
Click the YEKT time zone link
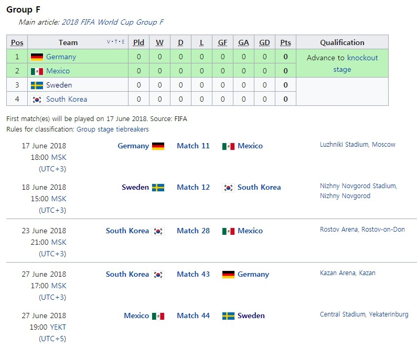coord(58,327)
